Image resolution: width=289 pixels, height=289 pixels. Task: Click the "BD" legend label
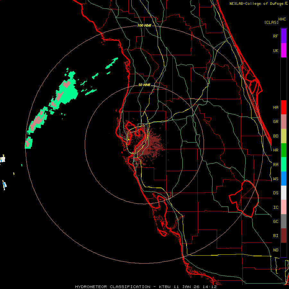(276, 136)
